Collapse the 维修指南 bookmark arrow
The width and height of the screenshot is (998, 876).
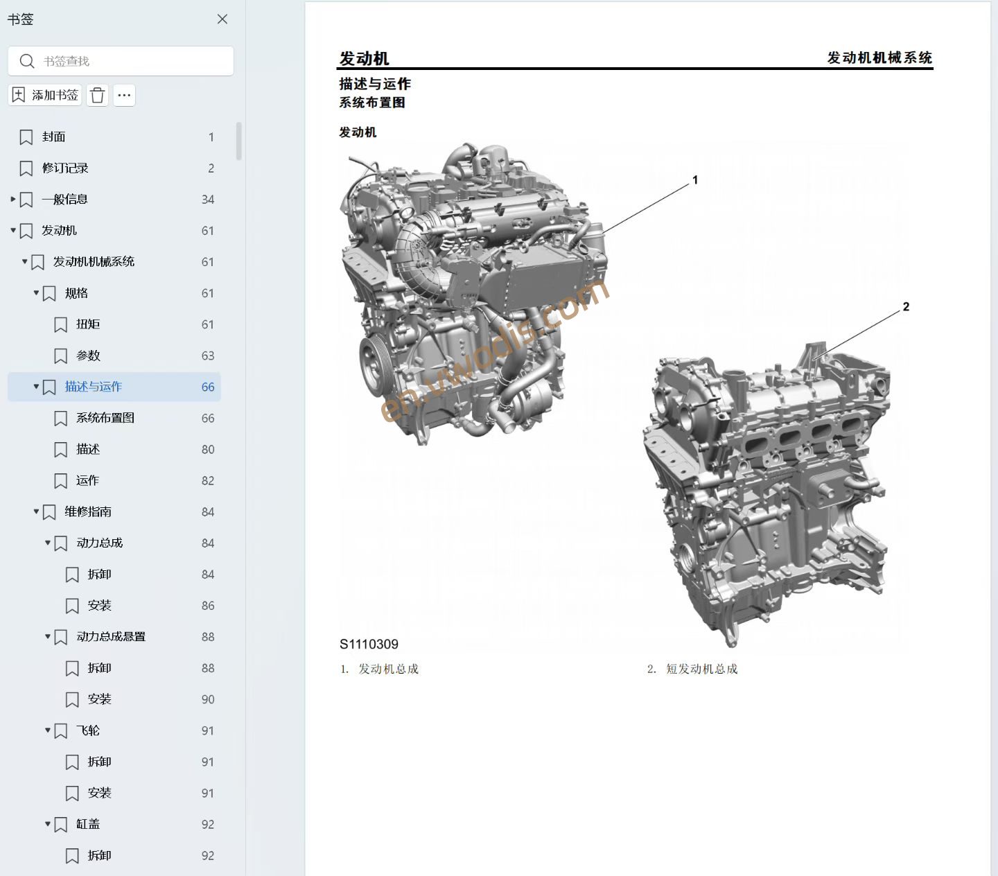(36, 511)
